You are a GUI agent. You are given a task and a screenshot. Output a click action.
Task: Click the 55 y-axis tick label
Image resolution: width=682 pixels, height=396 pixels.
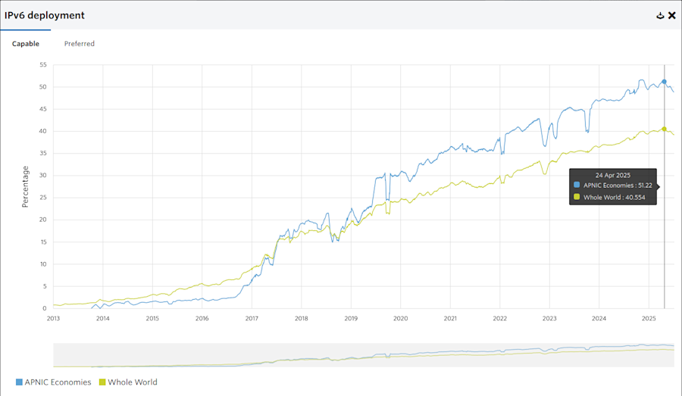[43, 65]
